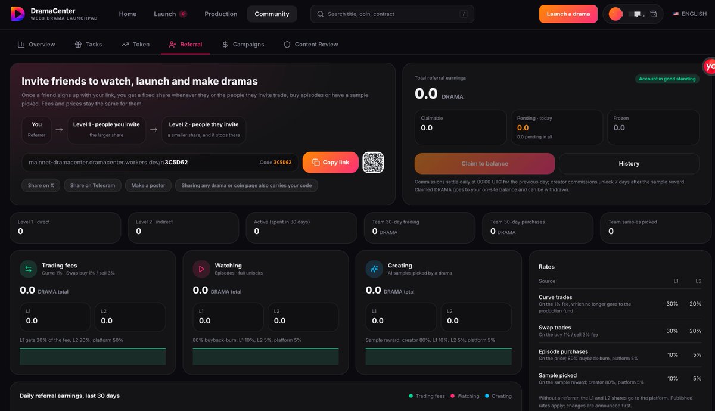Open the Token tab
The height and width of the screenshot is (411, 715).
(135, 44)
